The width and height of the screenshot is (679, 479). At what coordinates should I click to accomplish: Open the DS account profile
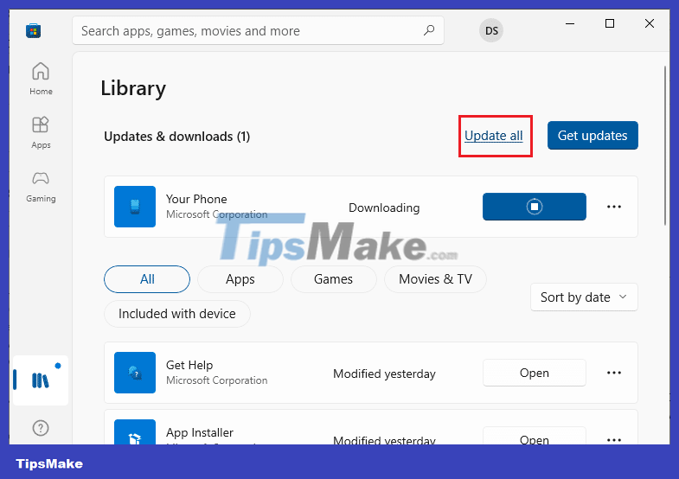coord(491,31)
